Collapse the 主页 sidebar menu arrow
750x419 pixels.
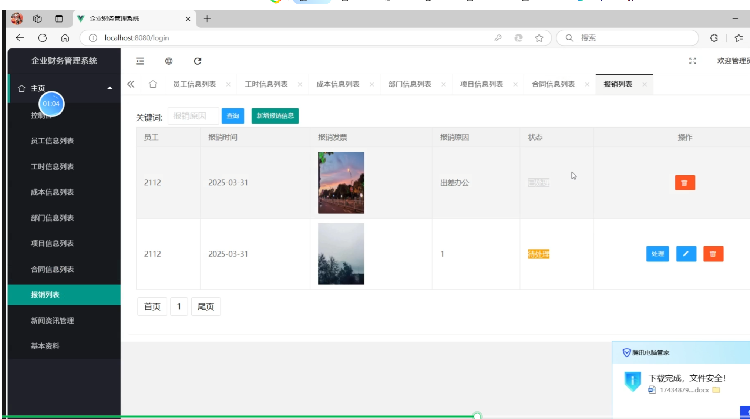coord(110,88)
